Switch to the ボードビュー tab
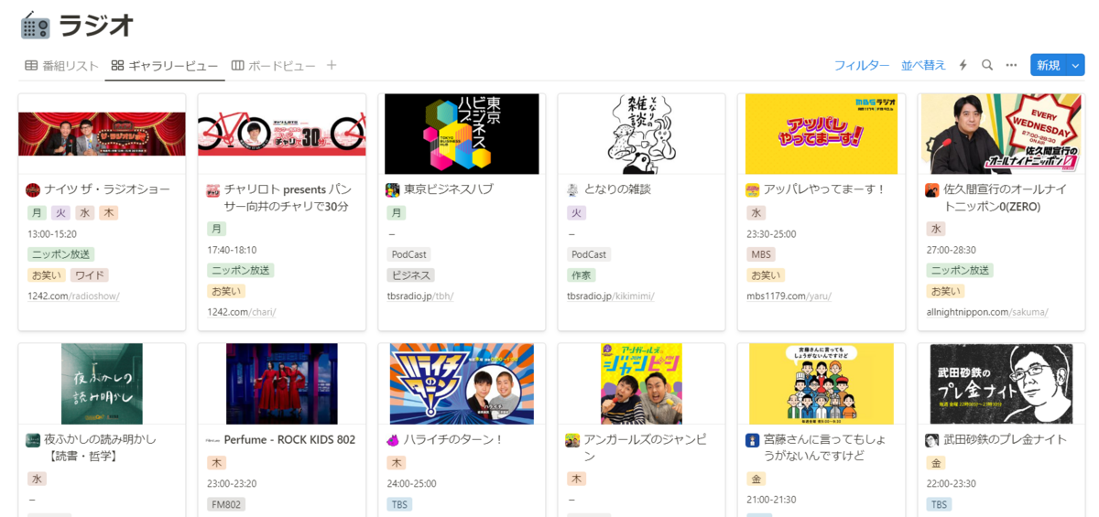Image resolution: width=1099 pixels, height=517 pixels. point(273,65)
